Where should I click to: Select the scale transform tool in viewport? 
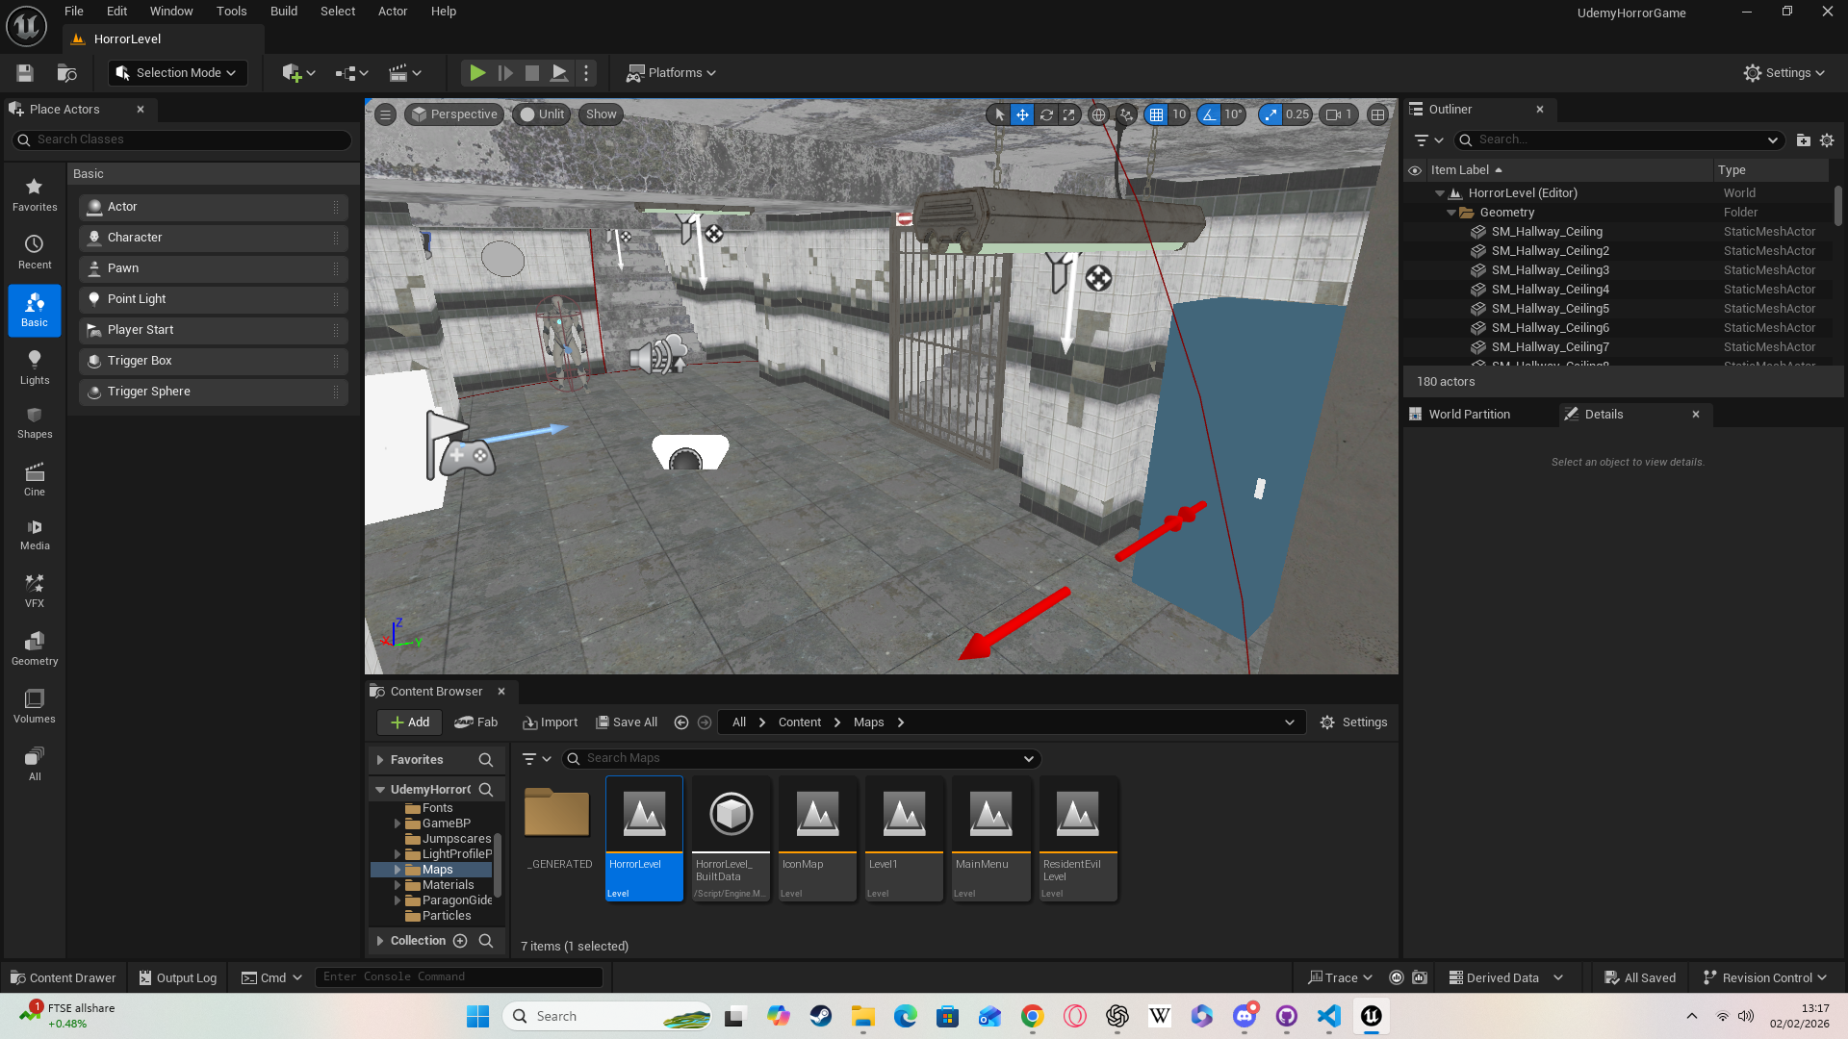(1069, 114)
